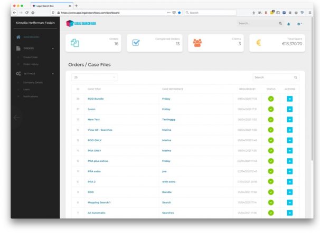The height and width of the screenshot is (233, 320).
Task: Open the action button for PRA extra
Action: pos(289,171)
